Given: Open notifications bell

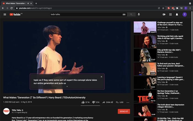Looking at the screenshot, I should click(177, 14).
